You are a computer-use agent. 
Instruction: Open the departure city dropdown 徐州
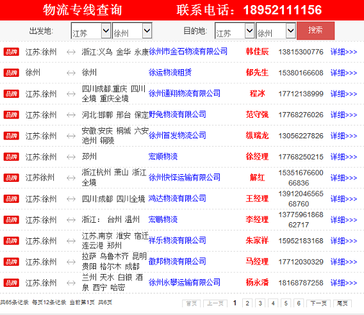point(132,31)
